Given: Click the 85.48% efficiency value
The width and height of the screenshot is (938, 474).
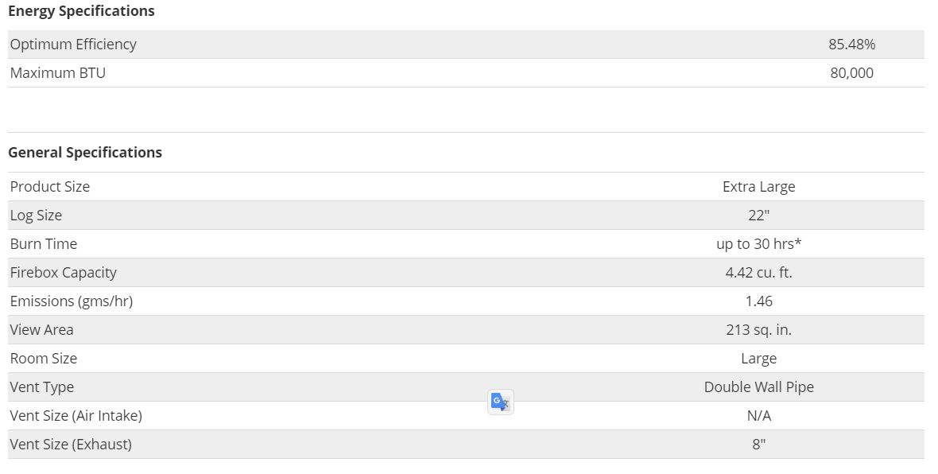Looking at the screenshot, I should tap(851, 45).
